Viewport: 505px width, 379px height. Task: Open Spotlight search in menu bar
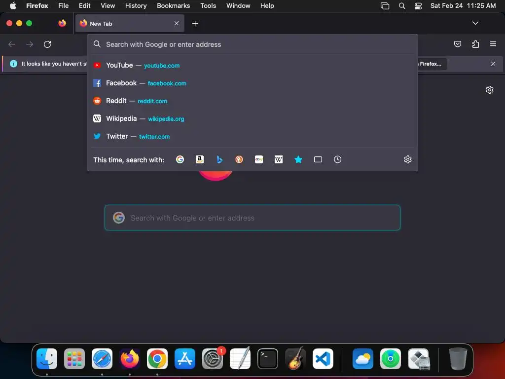tap(402, 6)
